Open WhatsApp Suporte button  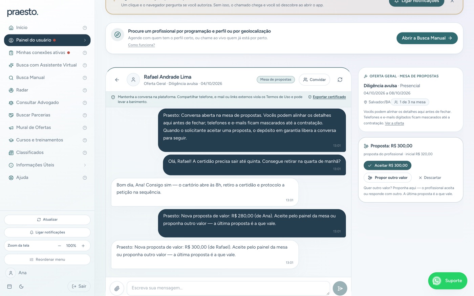pyautogui.click(x=448, y=281)
